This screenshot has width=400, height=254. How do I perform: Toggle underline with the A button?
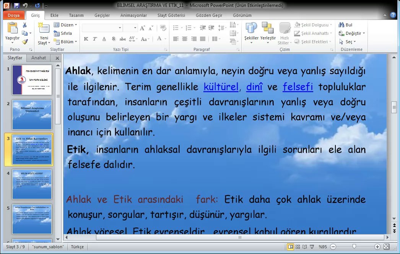click(104, 39)
